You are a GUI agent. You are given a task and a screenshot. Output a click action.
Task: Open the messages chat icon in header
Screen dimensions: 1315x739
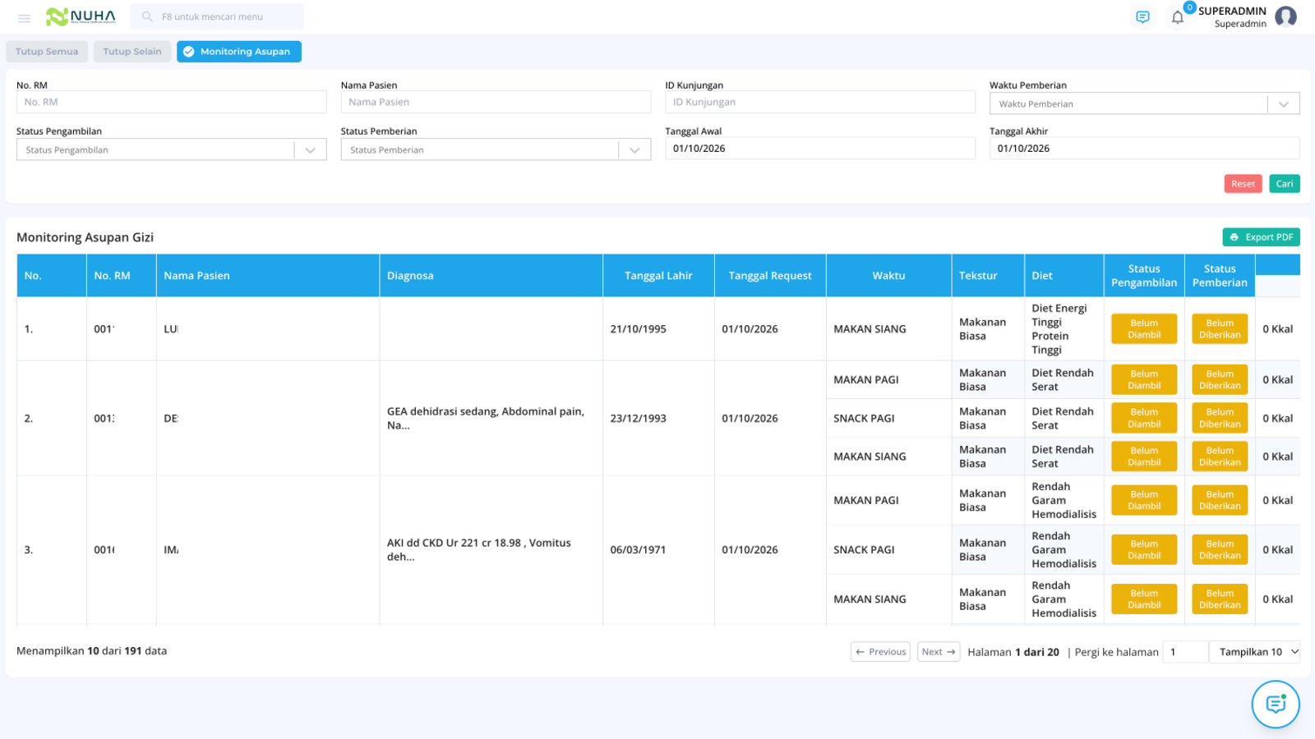coord(1142,17)
